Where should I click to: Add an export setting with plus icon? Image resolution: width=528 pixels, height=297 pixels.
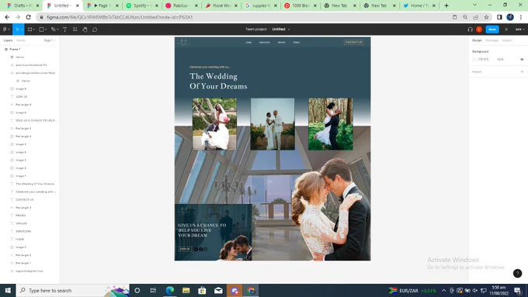[522, 71]
